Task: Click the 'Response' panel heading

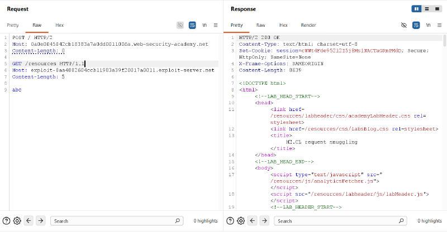Action: tap(243, 9)
